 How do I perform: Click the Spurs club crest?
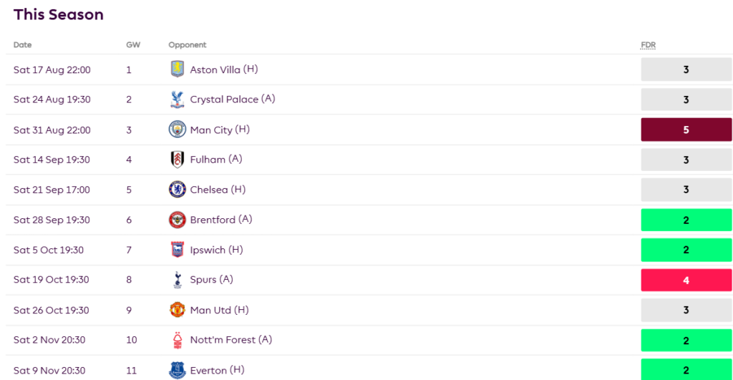[177, 280]
